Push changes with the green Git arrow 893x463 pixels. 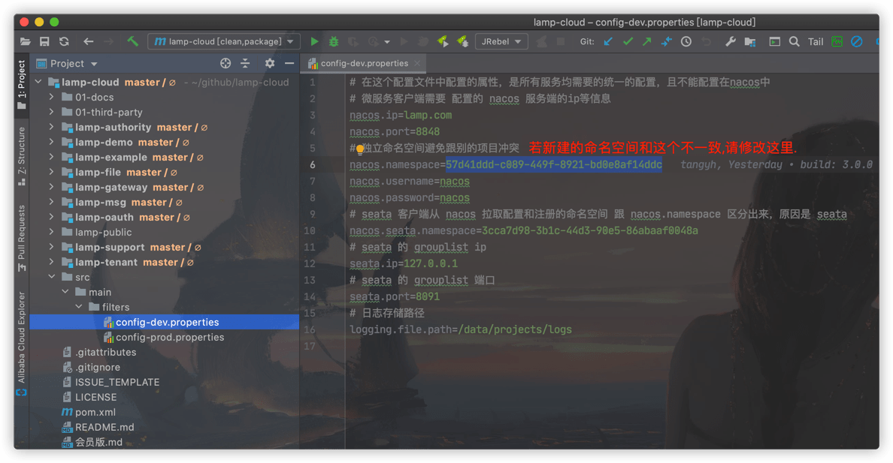646,42
